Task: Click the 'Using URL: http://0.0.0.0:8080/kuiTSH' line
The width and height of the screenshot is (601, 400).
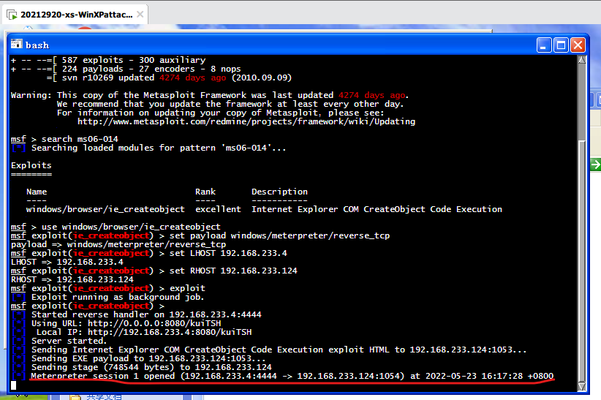Action: point(126,323)
